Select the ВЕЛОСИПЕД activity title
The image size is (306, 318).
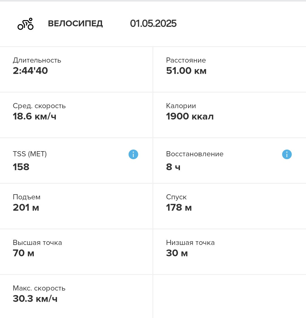(75, 24)
